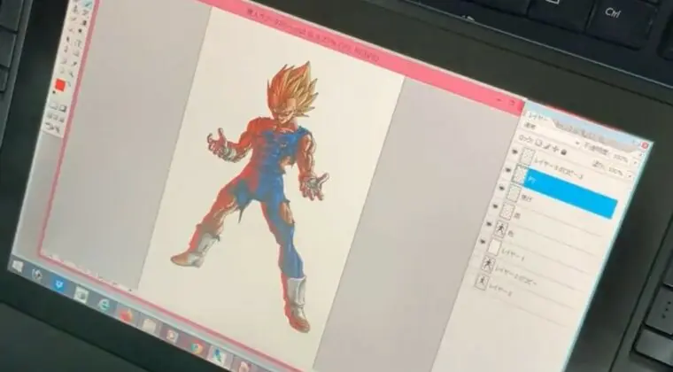Select the Zoom tool in the toolbox
Screen dimensions: 673x372
coord(71,73)
